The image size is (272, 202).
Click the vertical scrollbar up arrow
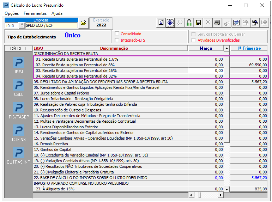[226, 48]
